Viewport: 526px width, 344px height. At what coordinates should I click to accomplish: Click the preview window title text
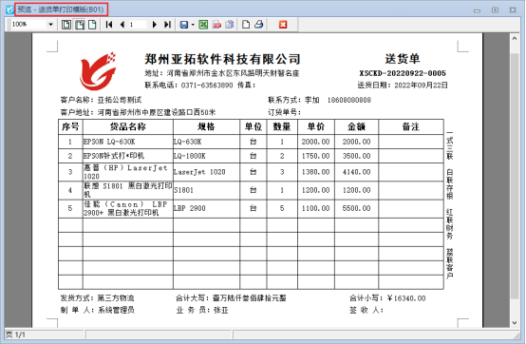click(61, 10)
